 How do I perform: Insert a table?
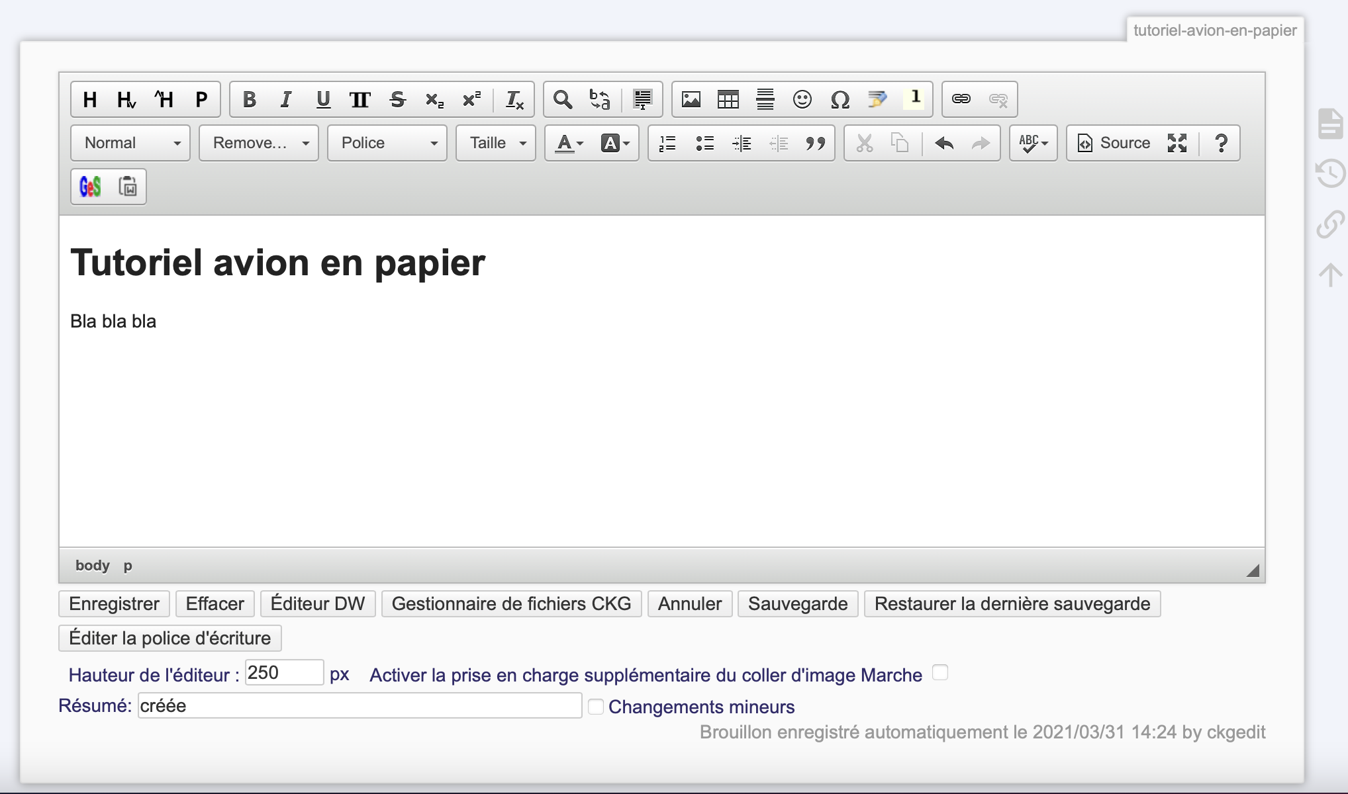coord(728,99)
